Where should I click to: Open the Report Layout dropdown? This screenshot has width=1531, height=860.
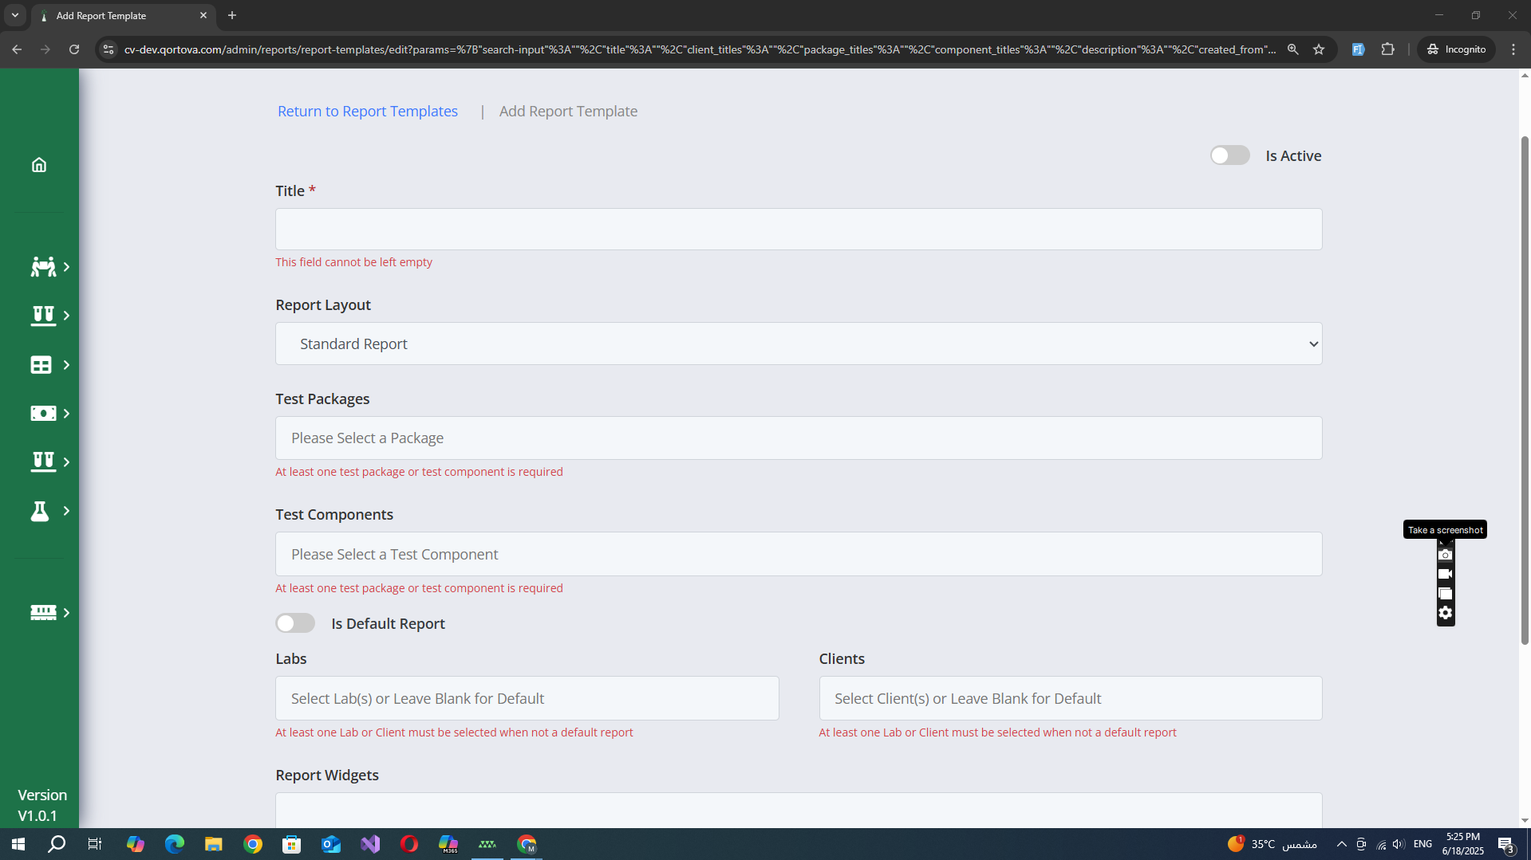coord(798,344)
